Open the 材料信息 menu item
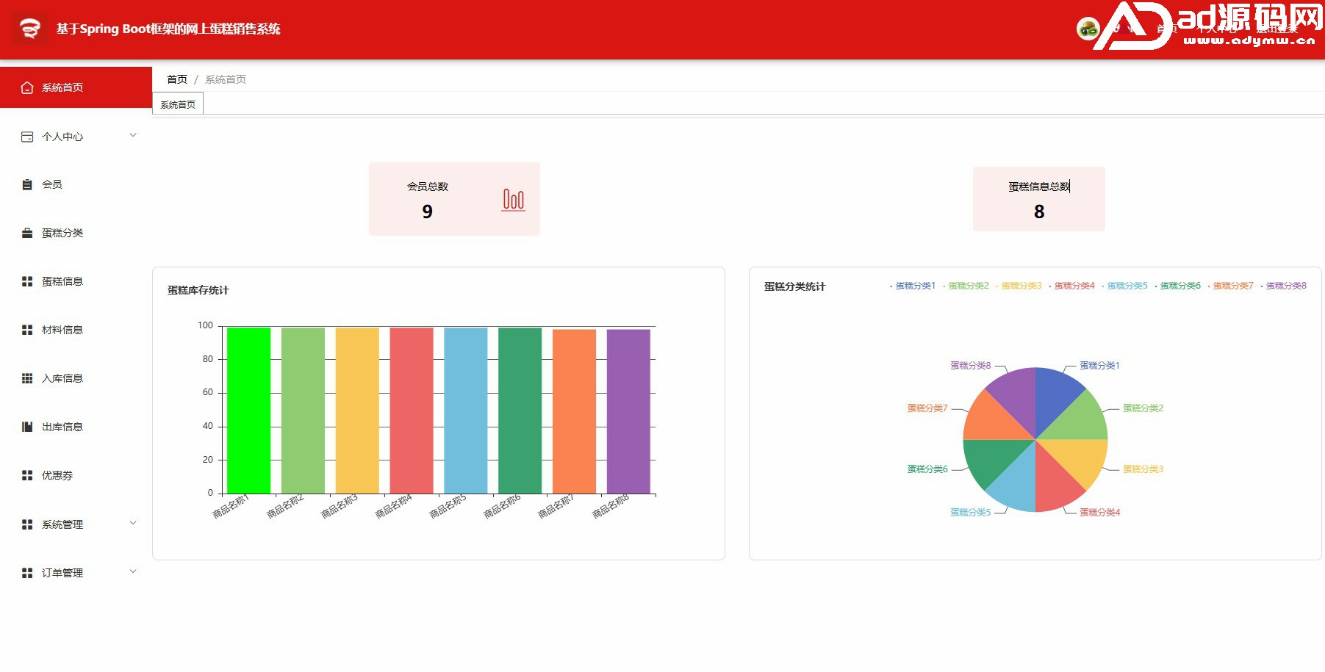 tap(62, 330)
